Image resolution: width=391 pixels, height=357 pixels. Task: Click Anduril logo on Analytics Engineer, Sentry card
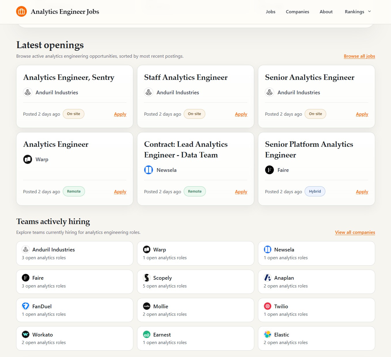(28, 92)
